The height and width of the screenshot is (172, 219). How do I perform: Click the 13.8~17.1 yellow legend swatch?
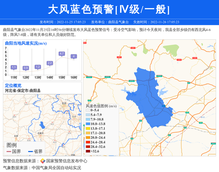[88, 129]
